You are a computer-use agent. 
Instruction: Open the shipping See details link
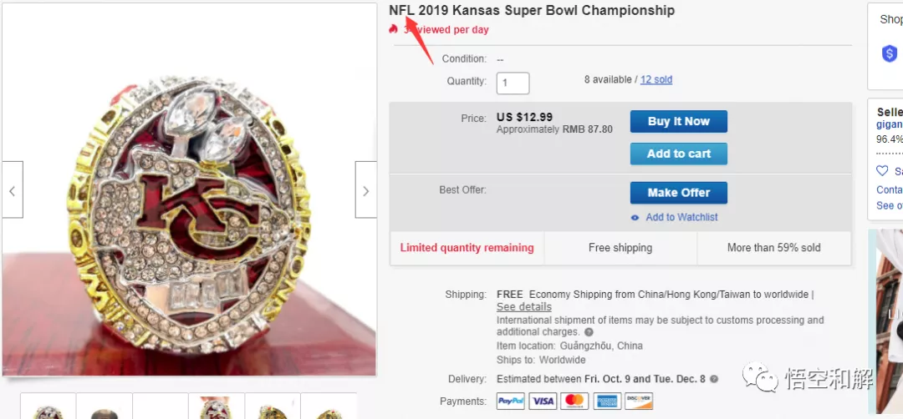pos(523,306)
